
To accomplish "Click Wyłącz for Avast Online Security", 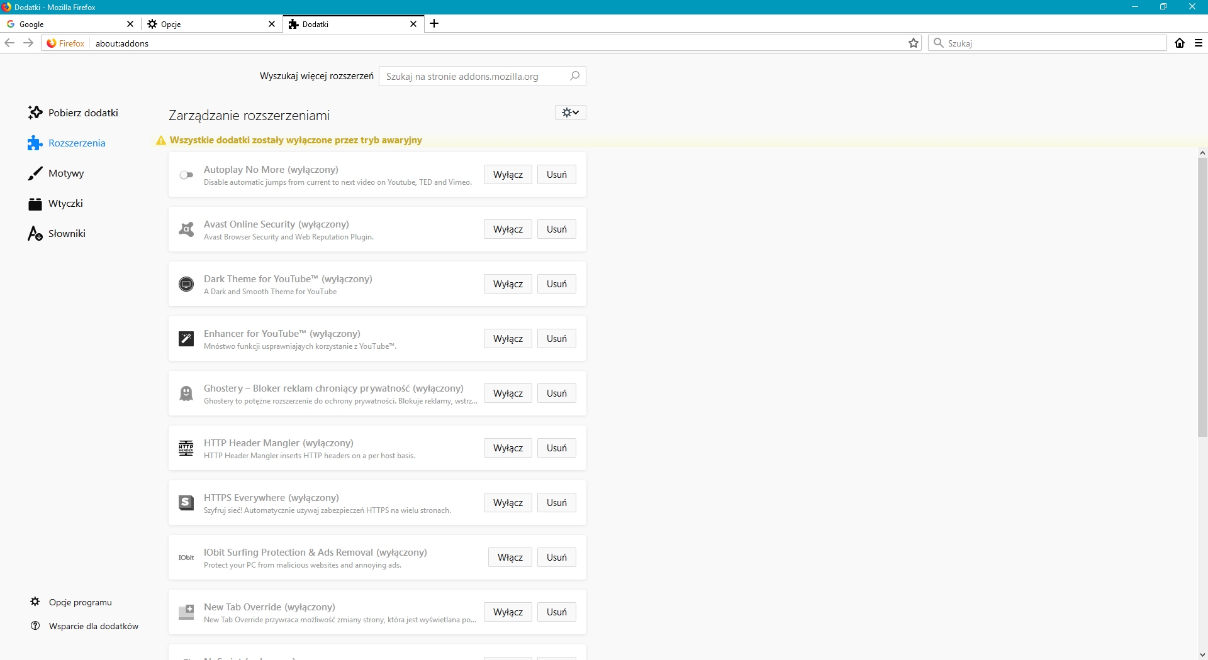I will click(x=508, y=229).
